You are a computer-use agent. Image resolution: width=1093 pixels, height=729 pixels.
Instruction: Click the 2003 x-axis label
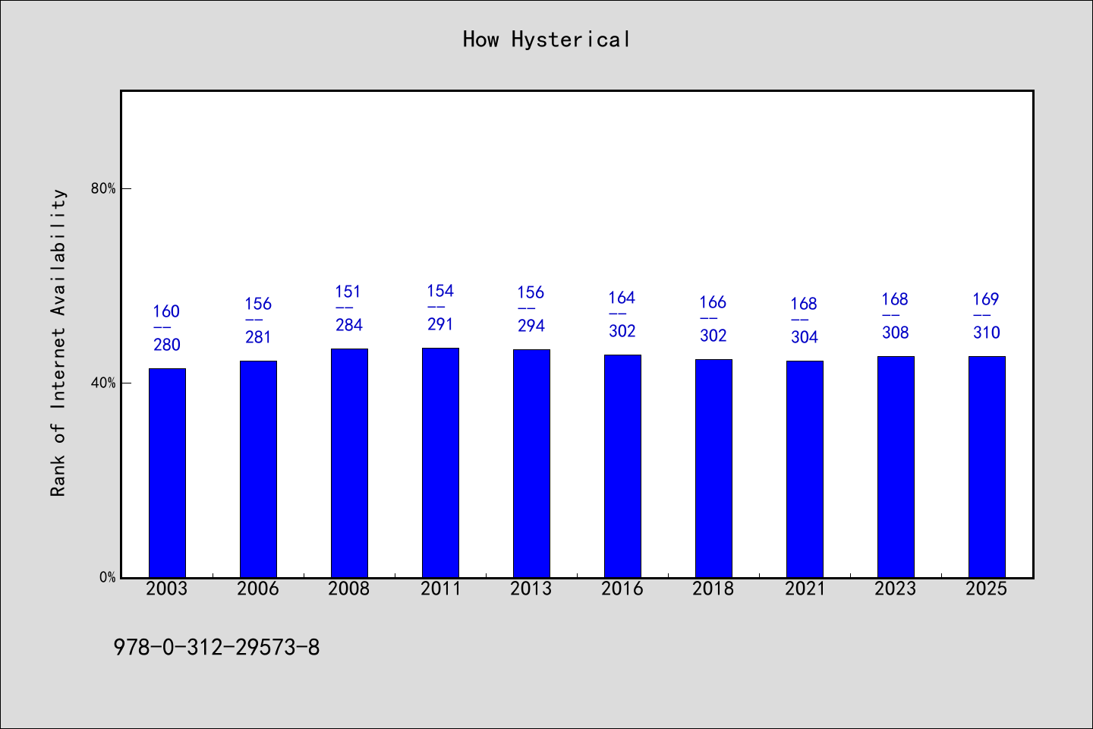(x=167, y=589)
